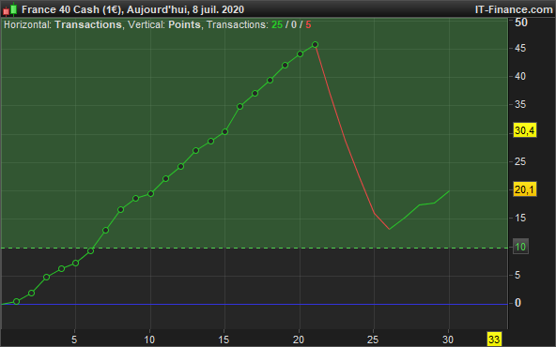Image resolution: width=556 pixels, height=347 pixels.
Task: Open the IT-Finance.com link
Action: [514, 9]
